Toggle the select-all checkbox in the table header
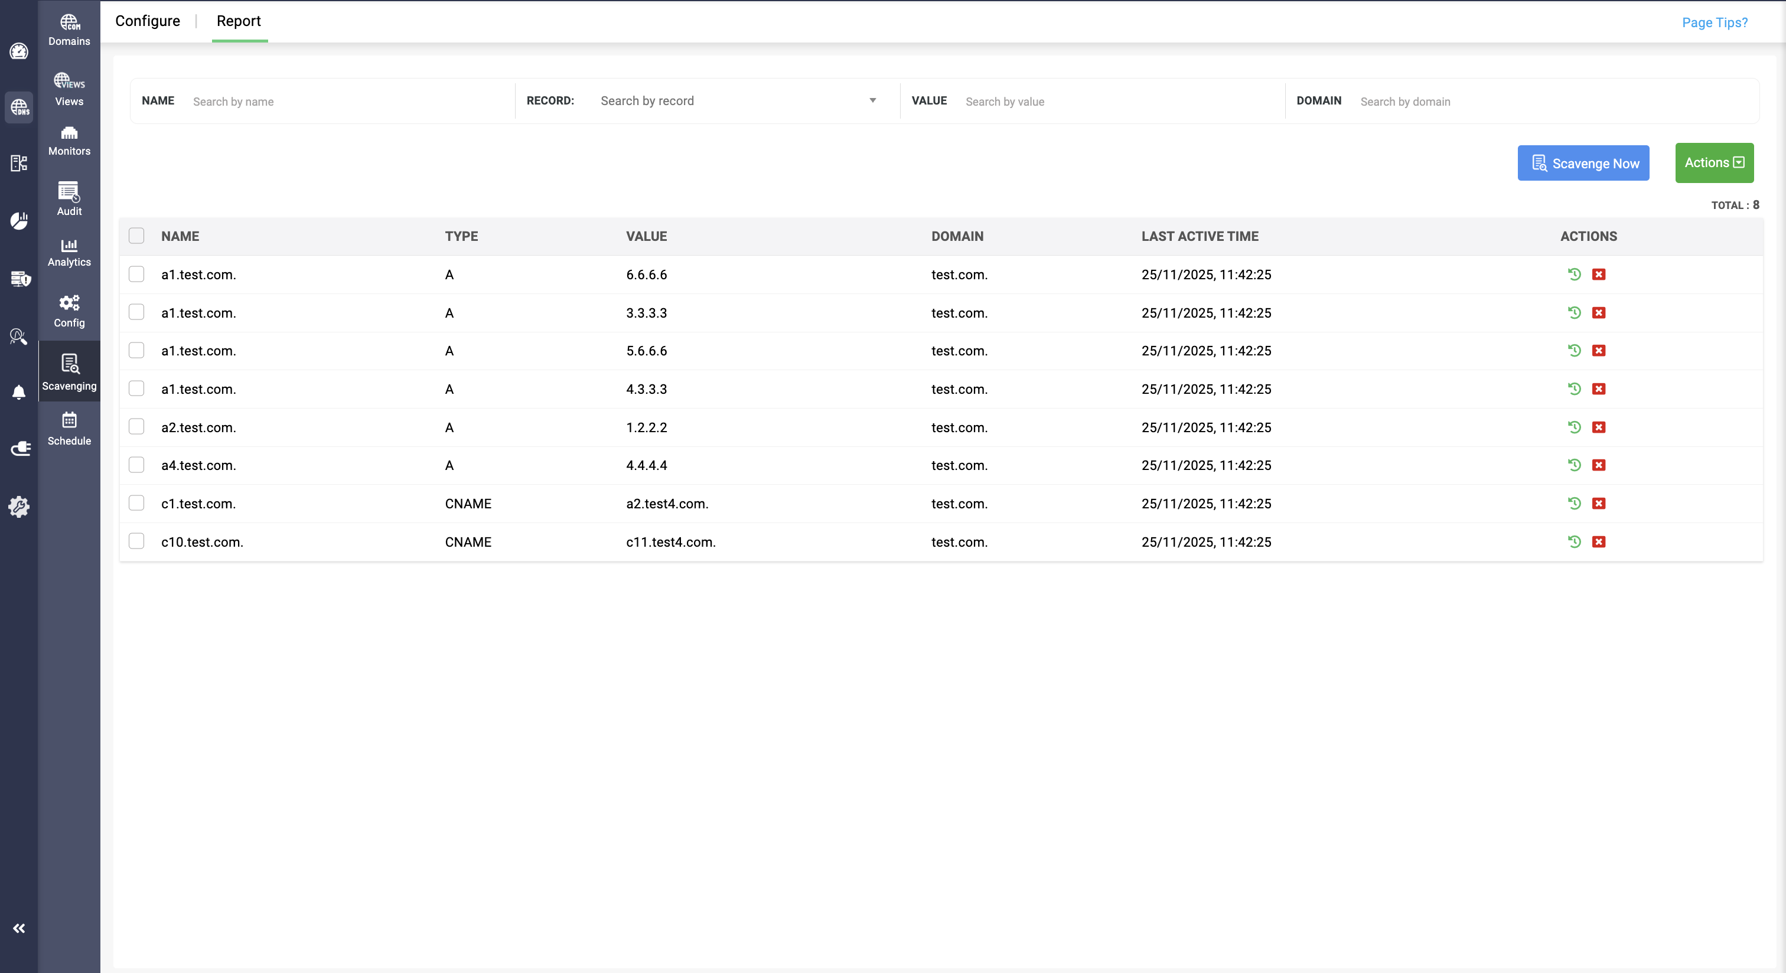The image size is (1786, 973). point(136,236)
